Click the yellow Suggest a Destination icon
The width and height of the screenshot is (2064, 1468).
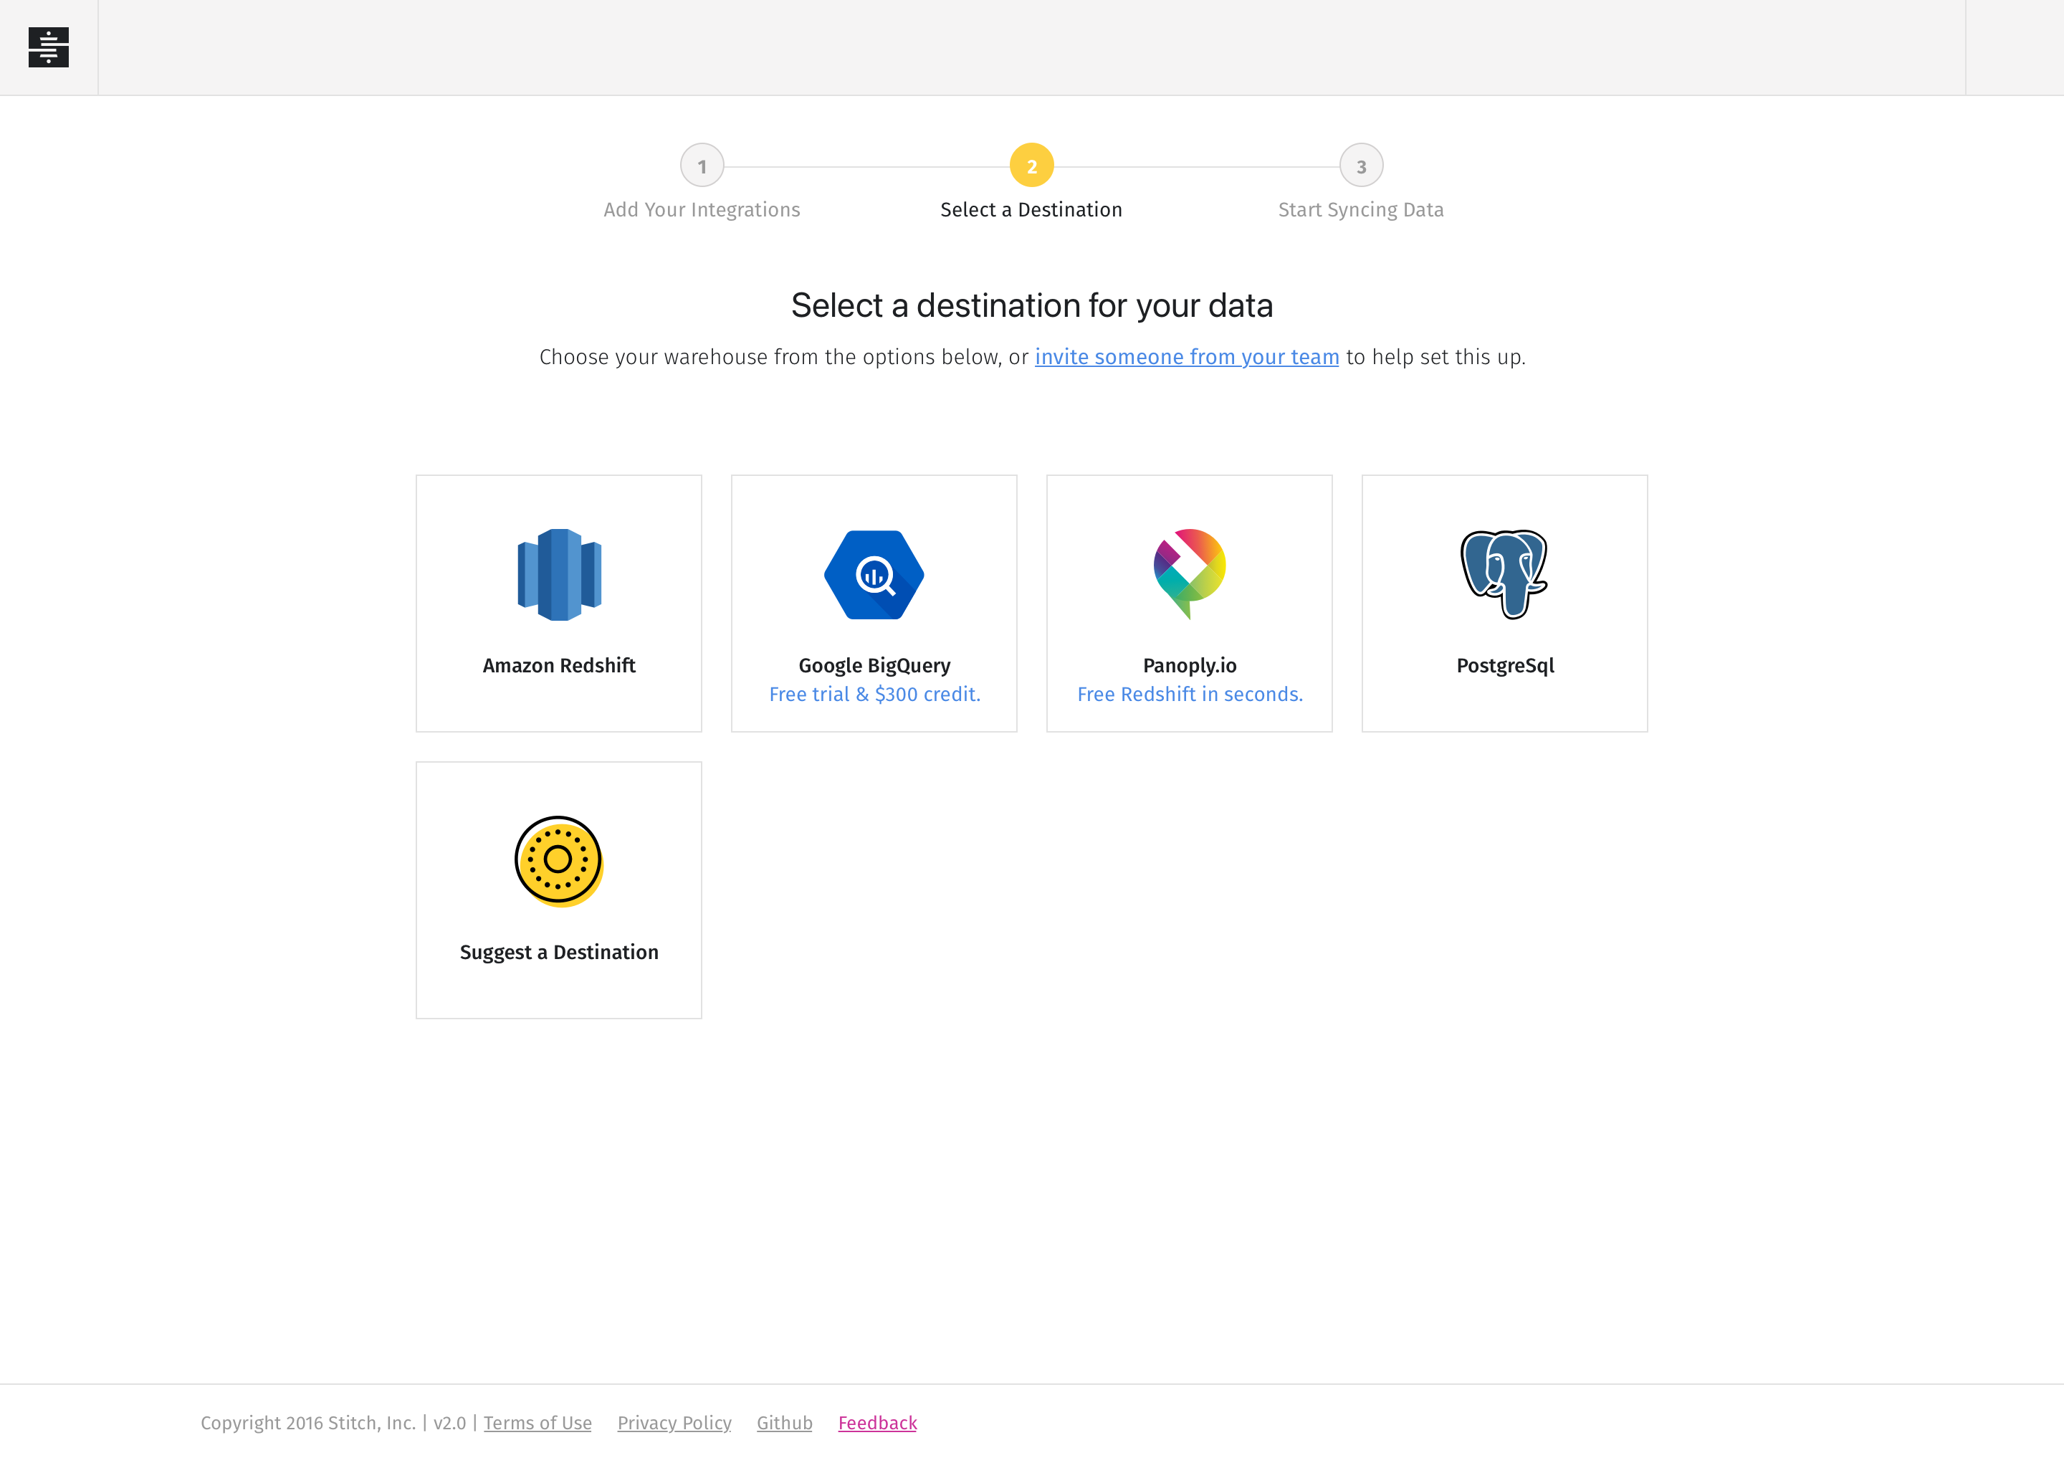click(560, 862)
